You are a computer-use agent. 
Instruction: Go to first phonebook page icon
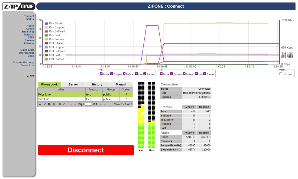click(x=71, y=104)
